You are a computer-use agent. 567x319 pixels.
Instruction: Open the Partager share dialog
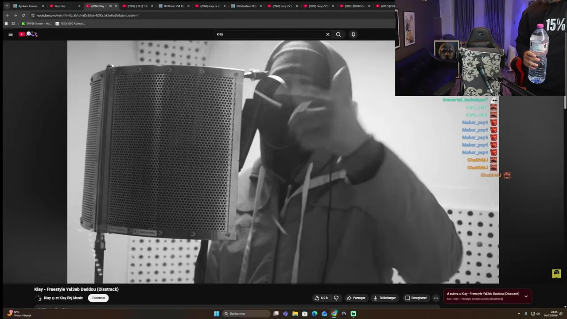[x=356, y=298]
